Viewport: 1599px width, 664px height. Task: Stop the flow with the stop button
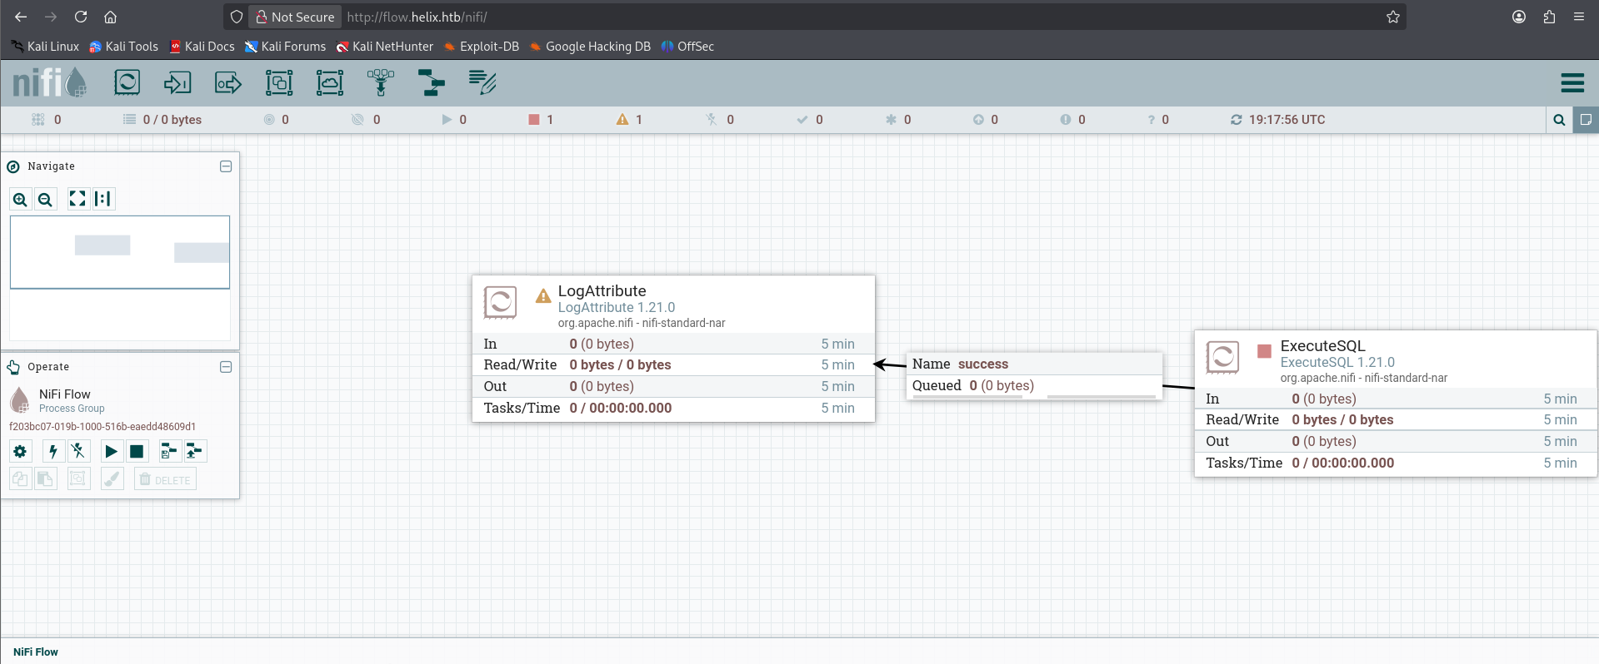pos(137,451)
